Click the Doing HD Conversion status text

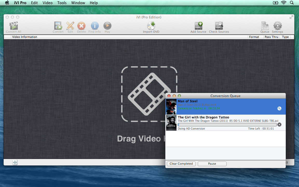[191, 129]
